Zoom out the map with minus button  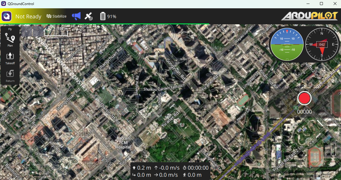tap(38, 31)
